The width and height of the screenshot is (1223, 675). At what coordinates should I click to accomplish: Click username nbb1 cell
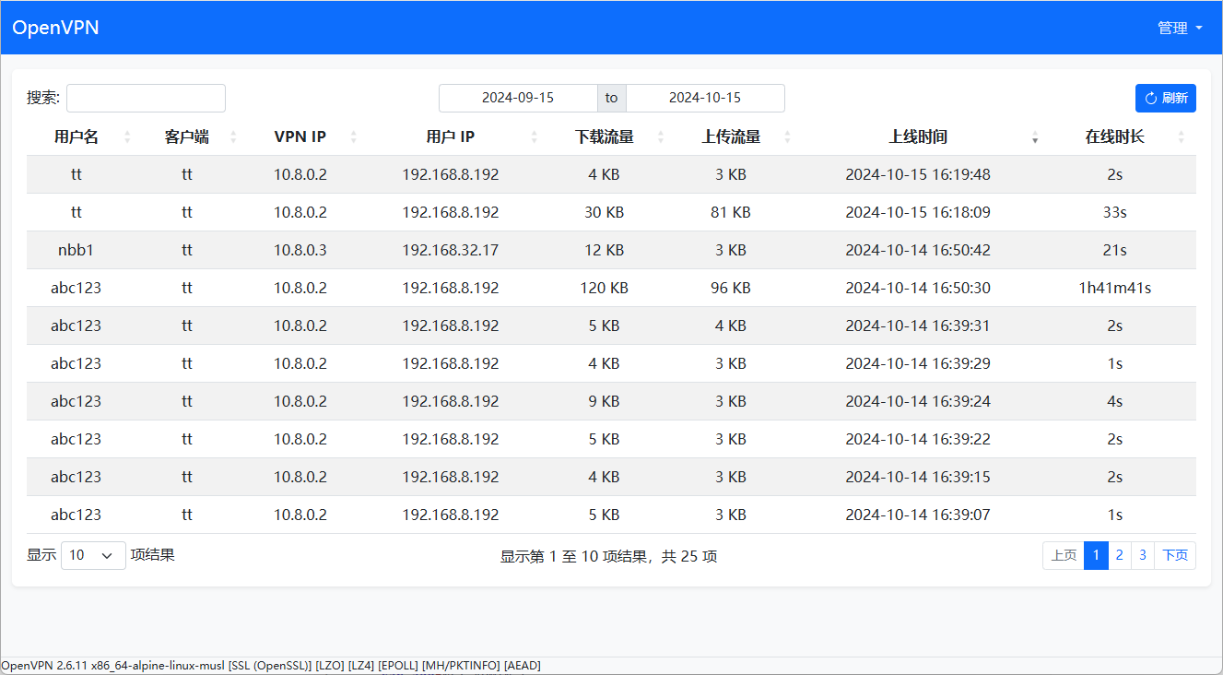click(x=76, y=250)
